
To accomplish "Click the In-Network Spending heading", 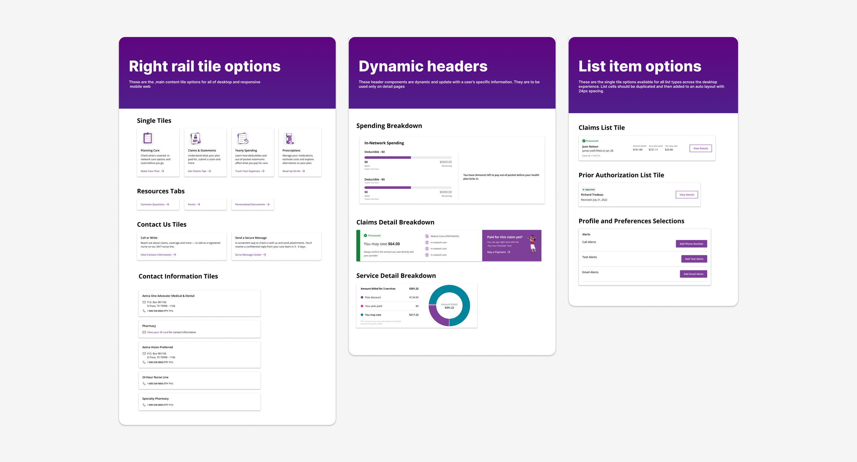I will [x=384, y=143].
